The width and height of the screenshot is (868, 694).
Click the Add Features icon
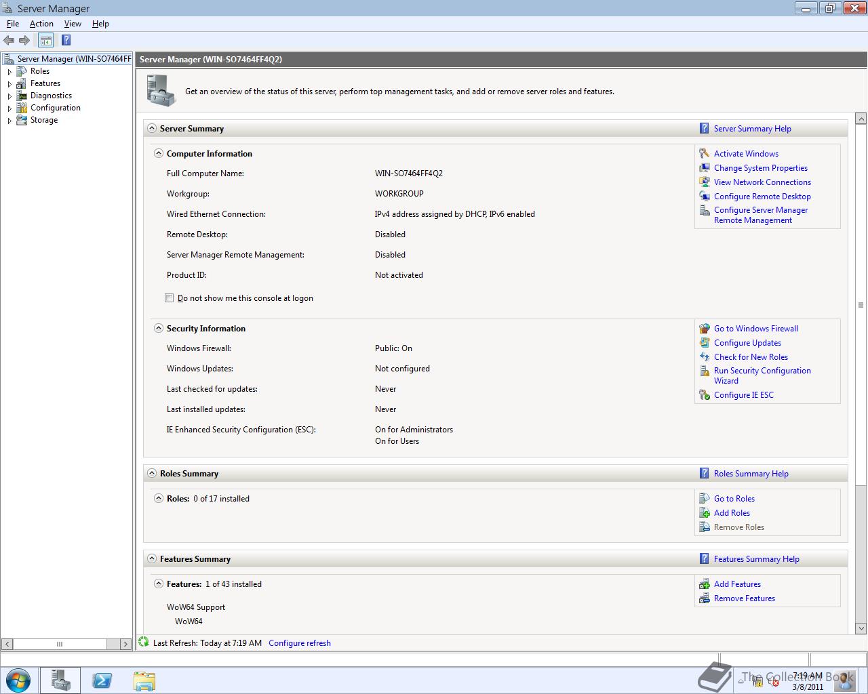pos(705,584)
